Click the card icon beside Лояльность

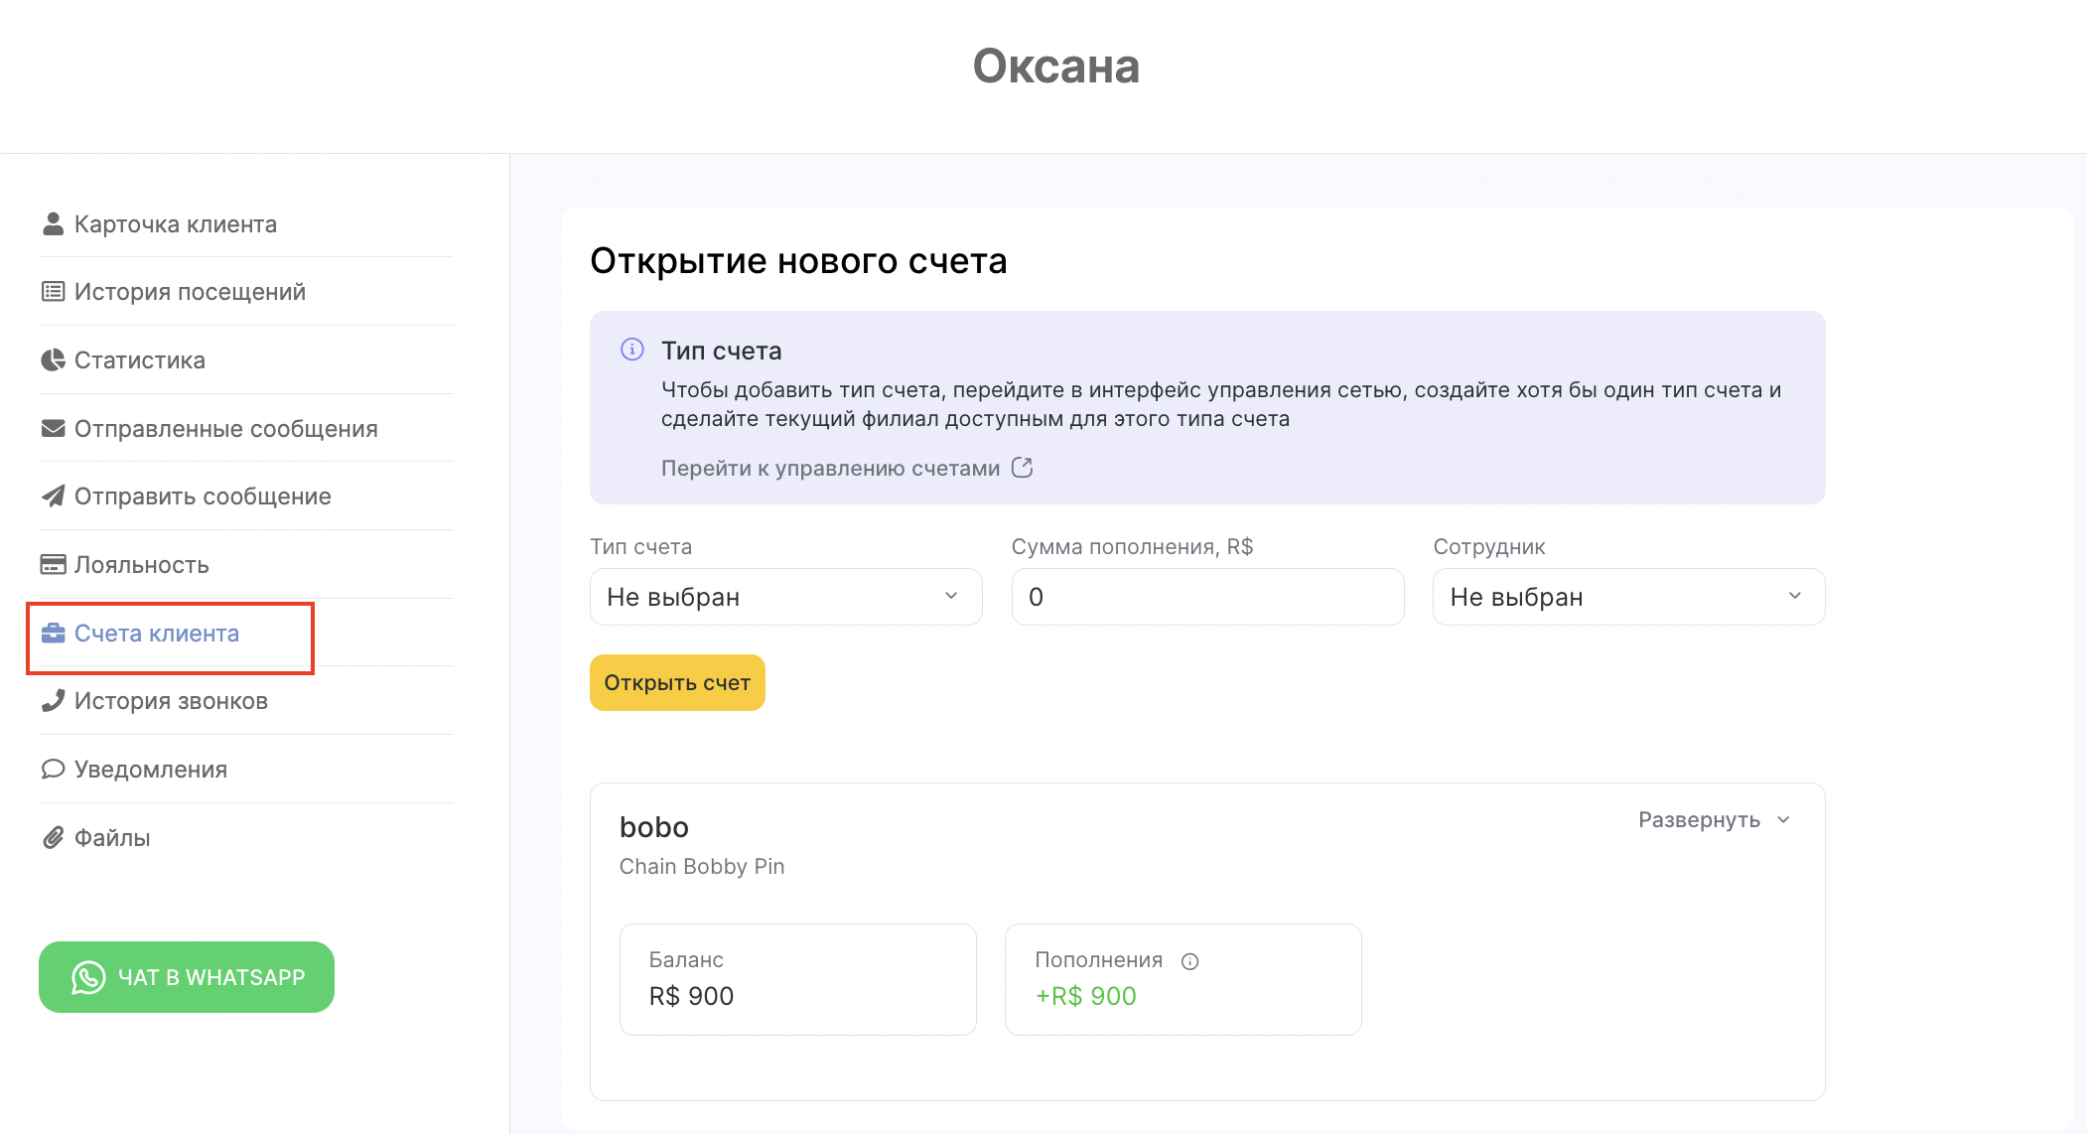point(53,564)
